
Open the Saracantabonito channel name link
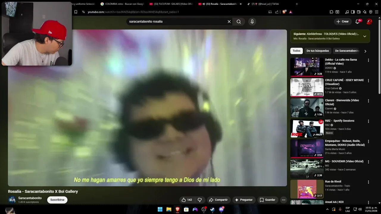[30, 198]
